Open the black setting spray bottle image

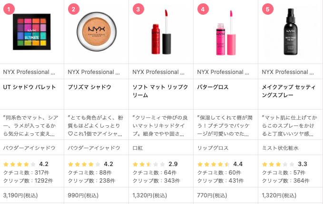point(291,32)
